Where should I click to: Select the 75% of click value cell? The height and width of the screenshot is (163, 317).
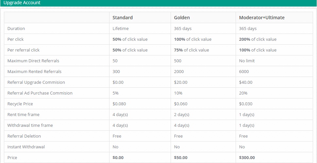click(191, 50)
